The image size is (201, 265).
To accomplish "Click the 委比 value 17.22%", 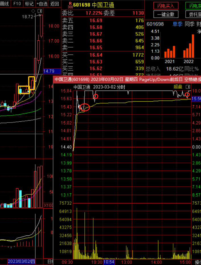I will 94,13.
